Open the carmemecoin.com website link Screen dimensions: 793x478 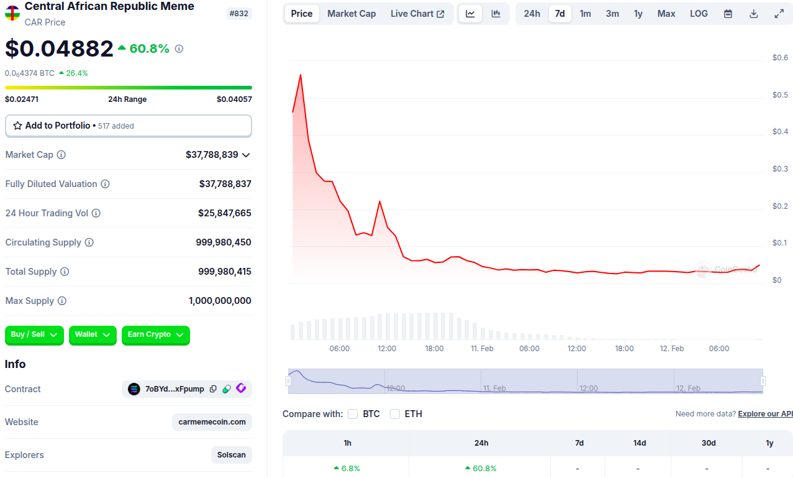(x=212, y=422)
